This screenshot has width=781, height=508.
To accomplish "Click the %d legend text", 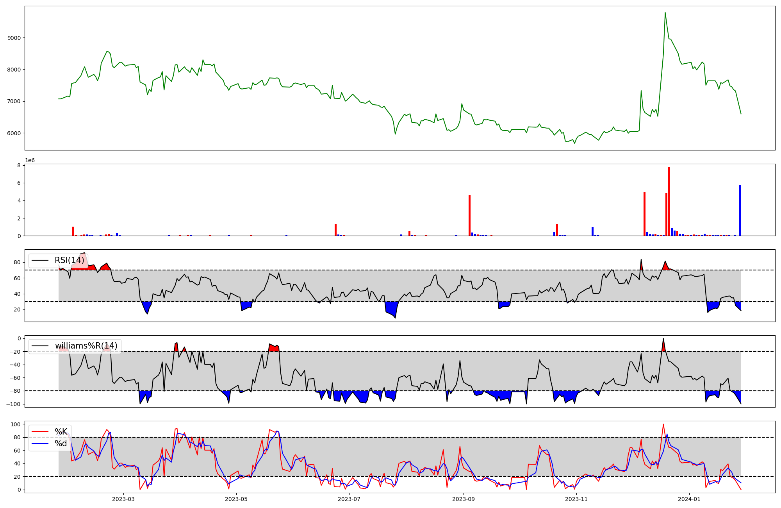I will pos(61,444).
